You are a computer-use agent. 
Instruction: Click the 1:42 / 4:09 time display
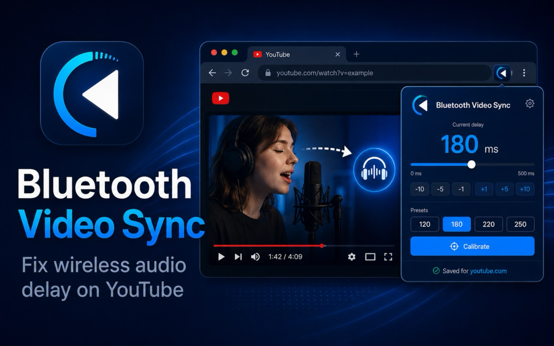point(285,257)
